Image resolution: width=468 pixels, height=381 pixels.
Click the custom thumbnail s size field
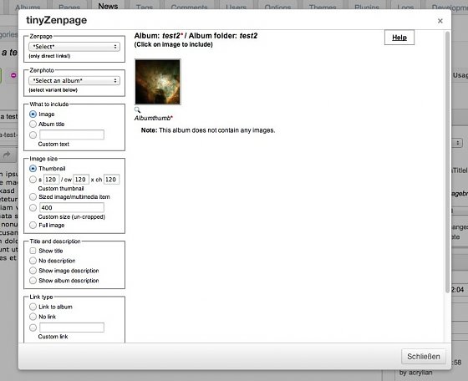click(51, 180)
